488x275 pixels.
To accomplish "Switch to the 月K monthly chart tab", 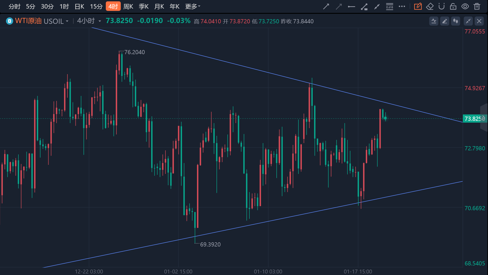I will 159,6.
